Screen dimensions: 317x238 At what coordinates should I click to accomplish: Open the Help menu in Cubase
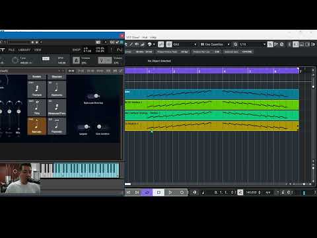tap(153, 37)
